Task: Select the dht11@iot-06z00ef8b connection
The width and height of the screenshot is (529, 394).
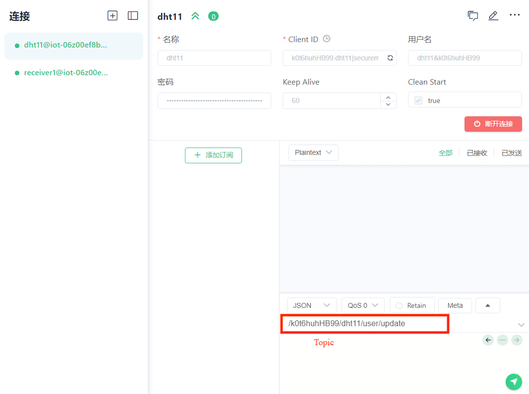Action: [74, 46]
